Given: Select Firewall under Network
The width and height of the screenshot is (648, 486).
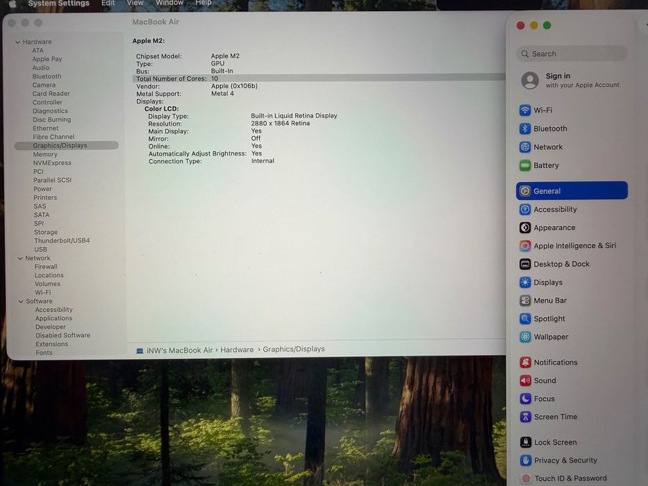Looking at the screenshot, I should coord(46,267).
